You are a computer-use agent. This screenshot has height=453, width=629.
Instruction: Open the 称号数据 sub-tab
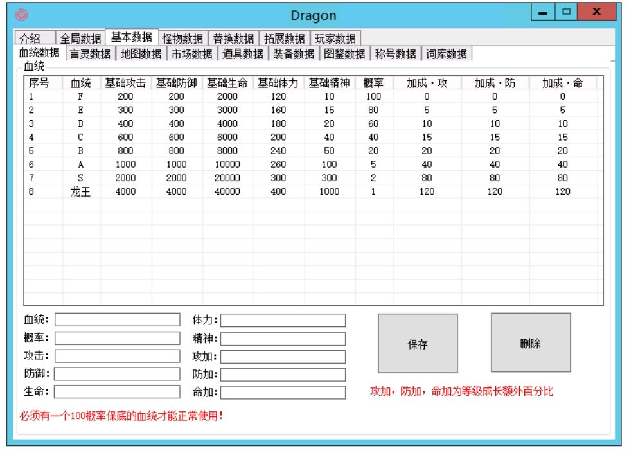pyautogui.click(x=396, y=54)
